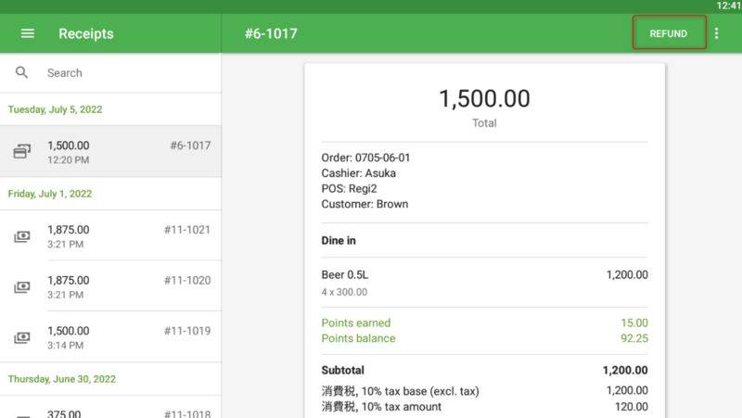The height and width of the screenshot is (418, 742).
Task: Click card payment icon for receipt #6-1017
Action: (x=21, y=152)
